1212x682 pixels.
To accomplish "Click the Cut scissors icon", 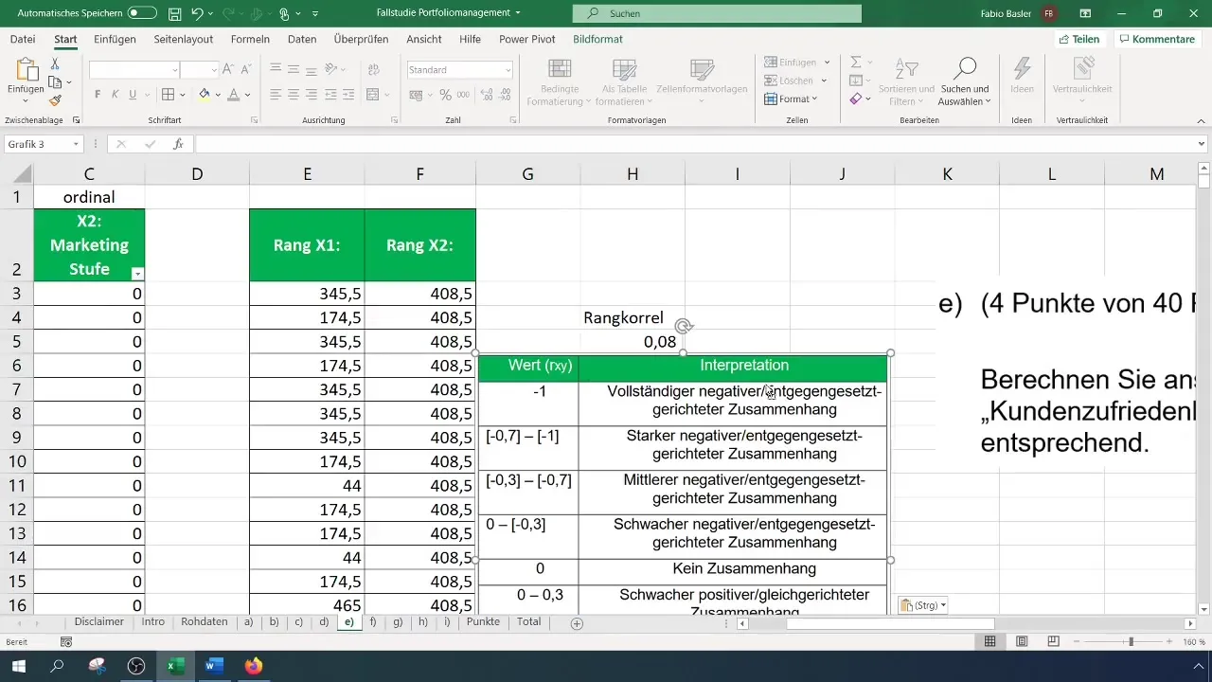I will [55, 64].
